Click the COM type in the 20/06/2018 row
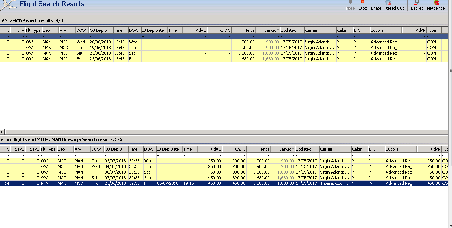The image size is (452, 228). coord(434,42)
